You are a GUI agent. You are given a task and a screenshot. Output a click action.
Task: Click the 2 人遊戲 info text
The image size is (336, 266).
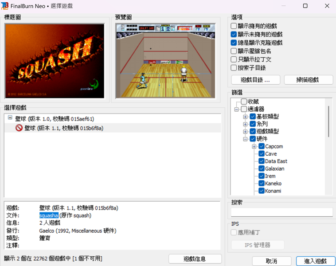50,223
